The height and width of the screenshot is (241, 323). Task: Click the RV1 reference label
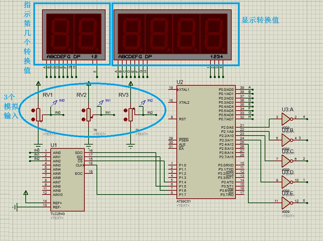click(x=48, y=95)
